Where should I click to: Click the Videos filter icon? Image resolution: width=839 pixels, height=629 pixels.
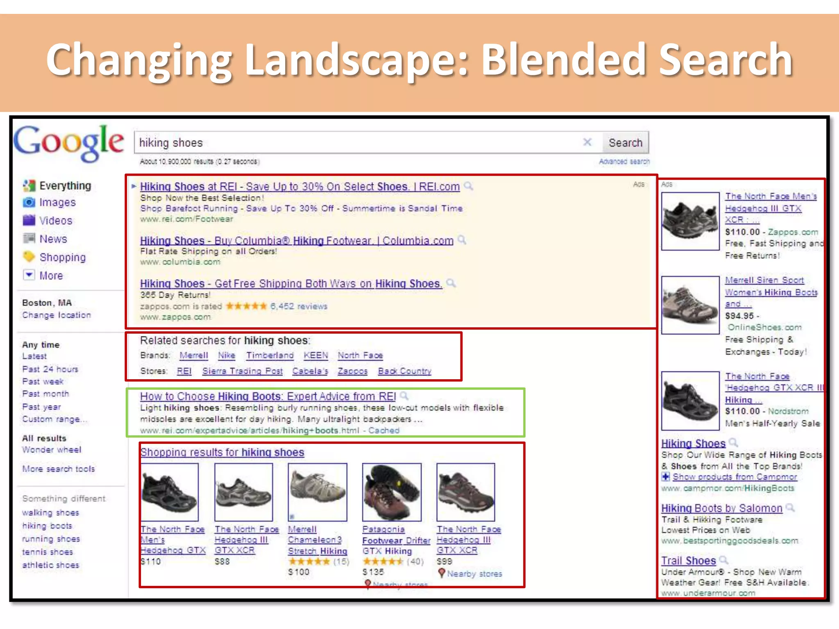[29, 220]
